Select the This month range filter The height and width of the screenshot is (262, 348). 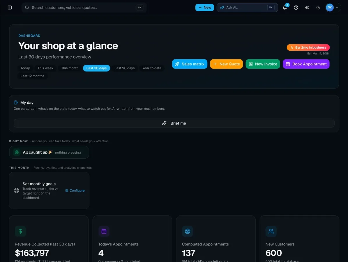tap(70, 68)
